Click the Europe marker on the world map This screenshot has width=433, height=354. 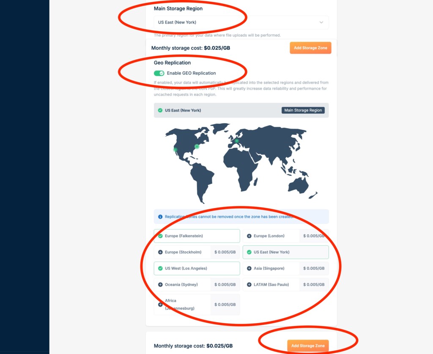[237, 141]
